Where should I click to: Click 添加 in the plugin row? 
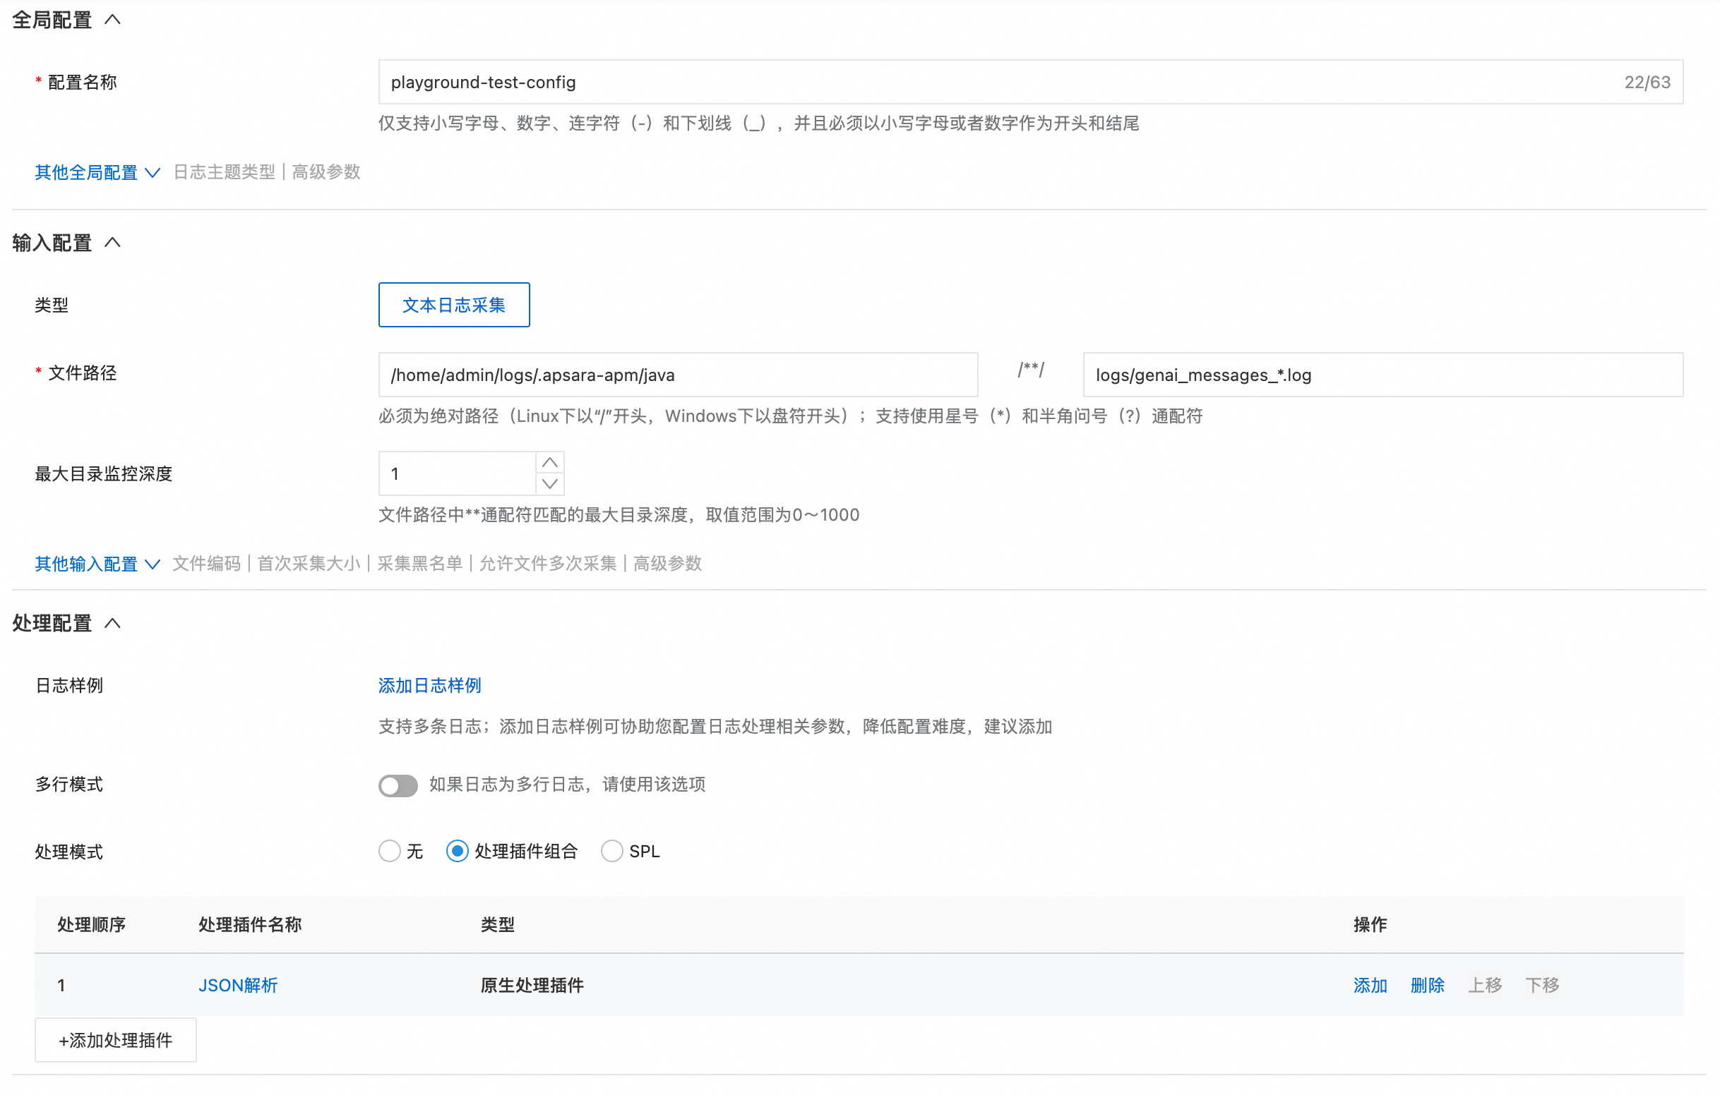(1370, 985)
